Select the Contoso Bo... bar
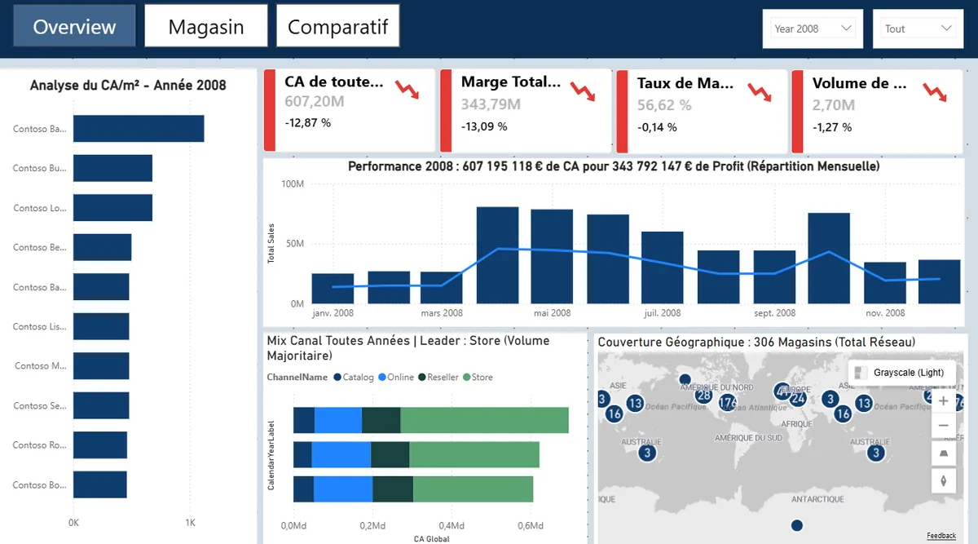This screenshot has width=978, height=544. [x=99, y=484]
